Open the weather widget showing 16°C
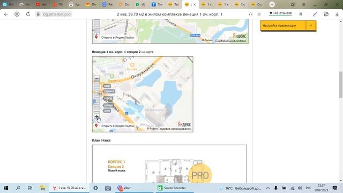343x193 pixels. (x=241, y=188)
